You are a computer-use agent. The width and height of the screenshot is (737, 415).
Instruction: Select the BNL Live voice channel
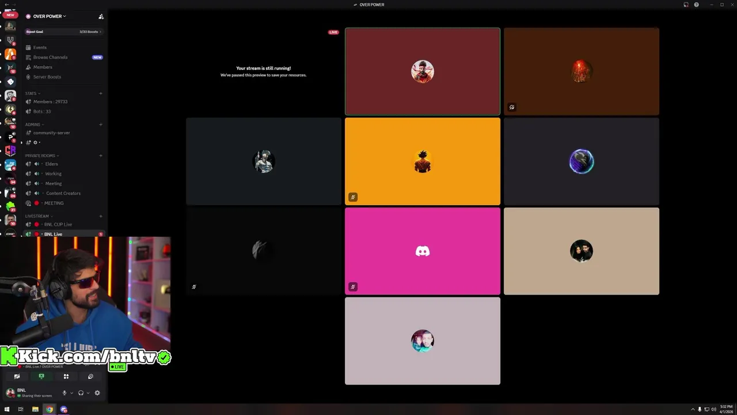coord(63,234)
